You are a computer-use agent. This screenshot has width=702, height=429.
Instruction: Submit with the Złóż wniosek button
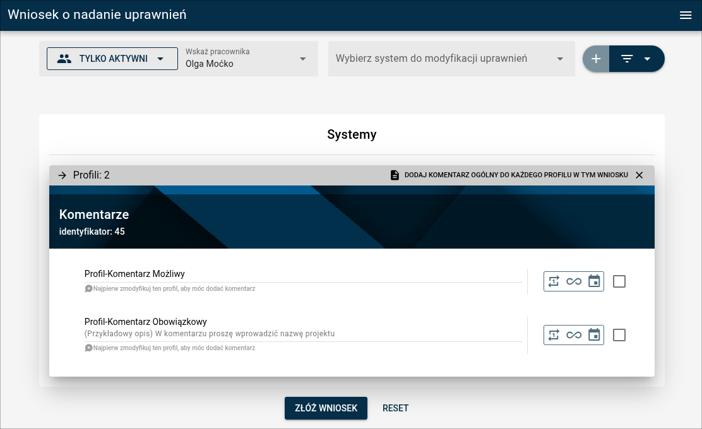pos(326,408)
